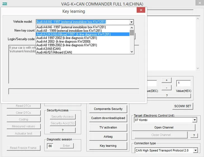The image size is (204, 157).
Task: Click the main log area scroll up arrow
Action: coord(198,19)
